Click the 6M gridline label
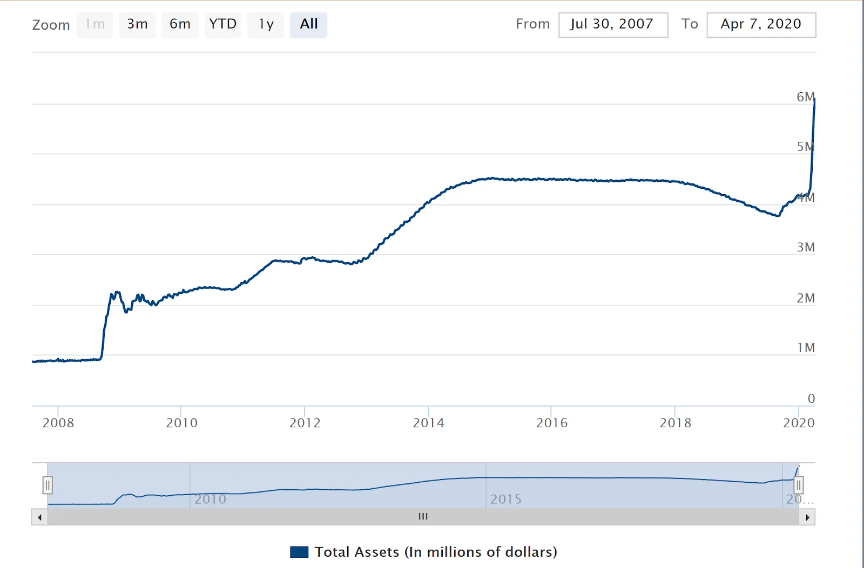The image size is (864, 568). pos(804,97)
